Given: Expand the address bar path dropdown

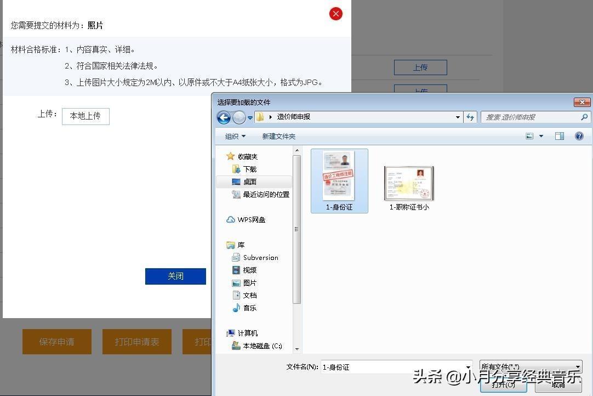Looking at the screenshot, I should 458,117.
